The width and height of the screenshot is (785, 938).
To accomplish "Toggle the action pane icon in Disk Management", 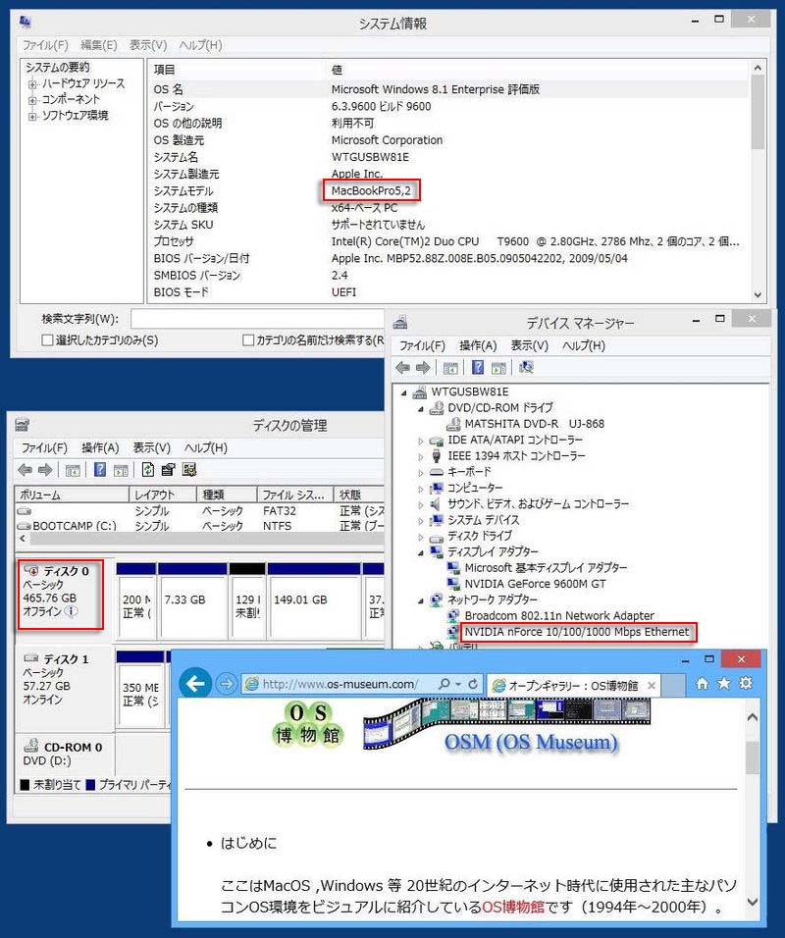I will click(121, 471).
